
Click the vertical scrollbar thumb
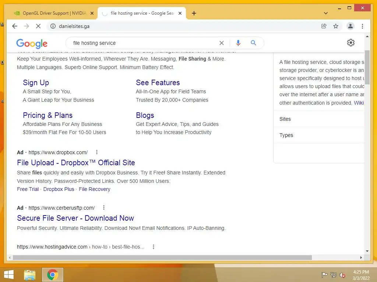click(x=367, y=68)
